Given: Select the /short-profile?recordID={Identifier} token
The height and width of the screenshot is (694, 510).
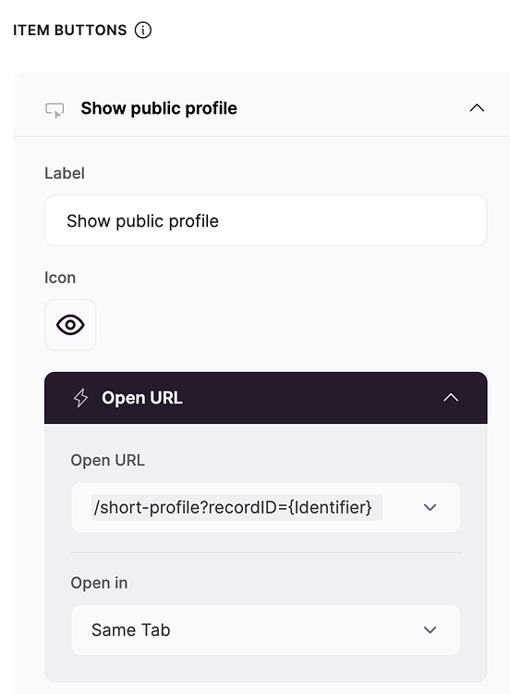Looking at the screenshot, I should point(237,507).
